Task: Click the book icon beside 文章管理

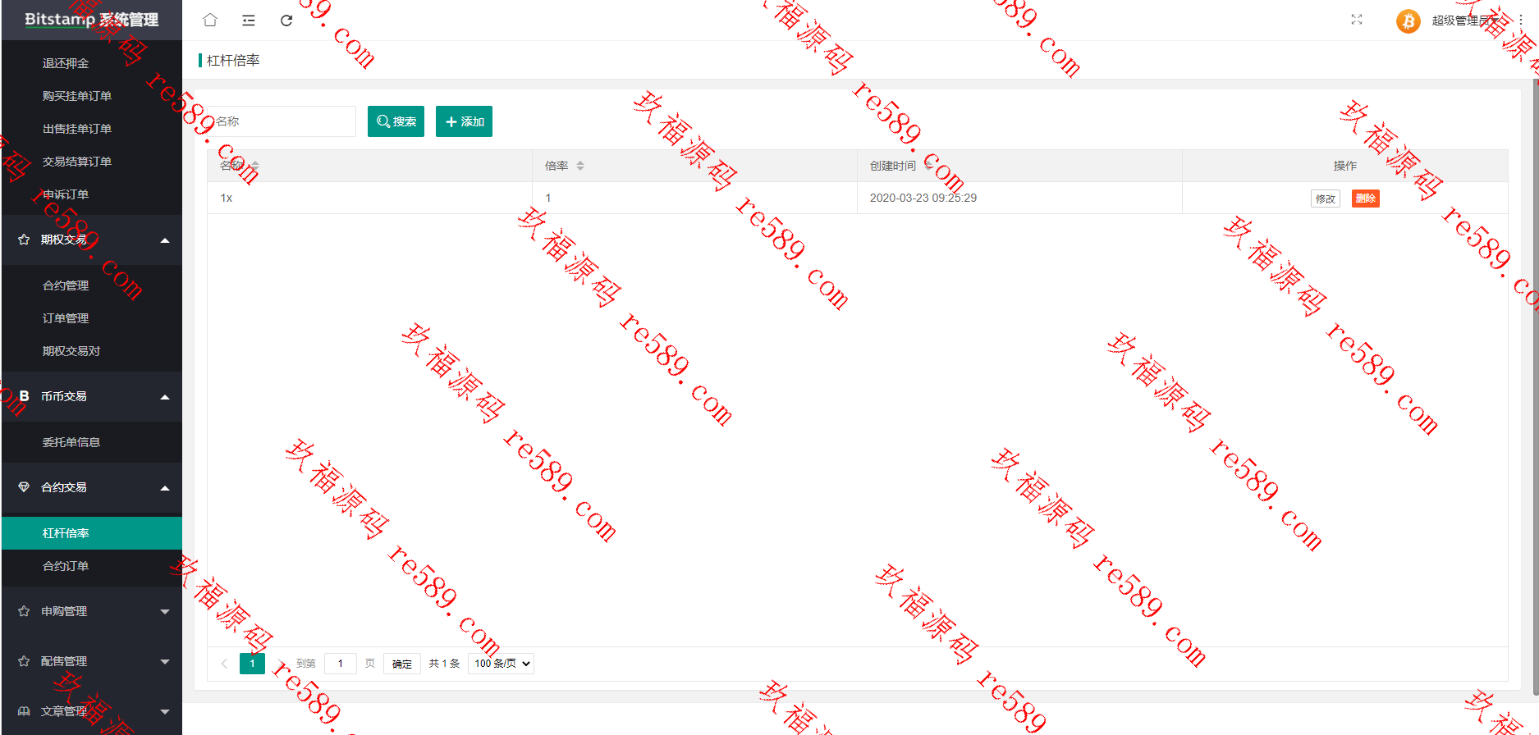Action: point(24,711)
